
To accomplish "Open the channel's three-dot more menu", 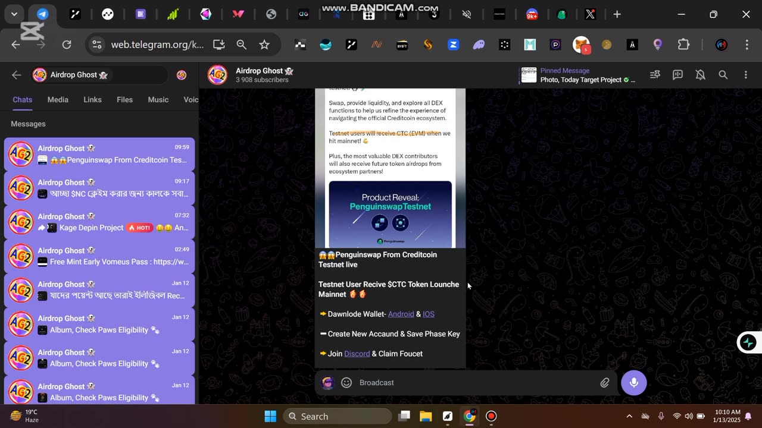I will (x=745, y=75).
